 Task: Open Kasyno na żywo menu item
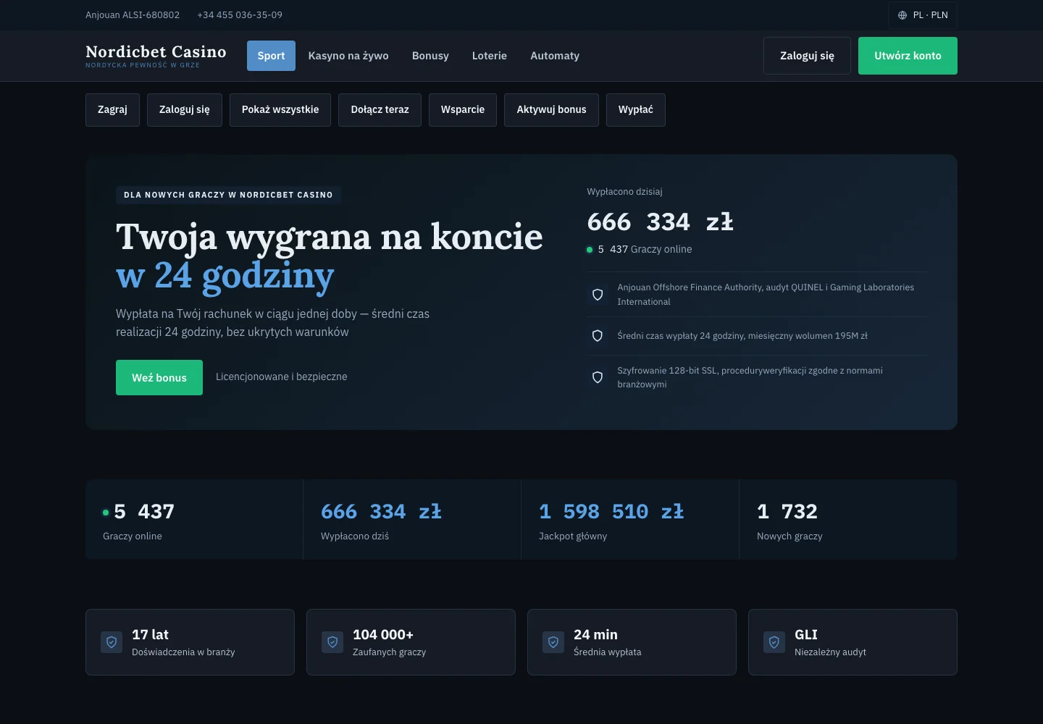click(x=348, y=56)
